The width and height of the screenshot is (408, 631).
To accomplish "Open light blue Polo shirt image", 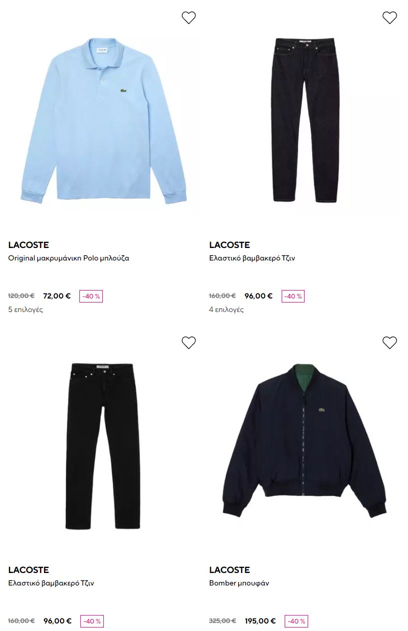I will click(103, 120).
